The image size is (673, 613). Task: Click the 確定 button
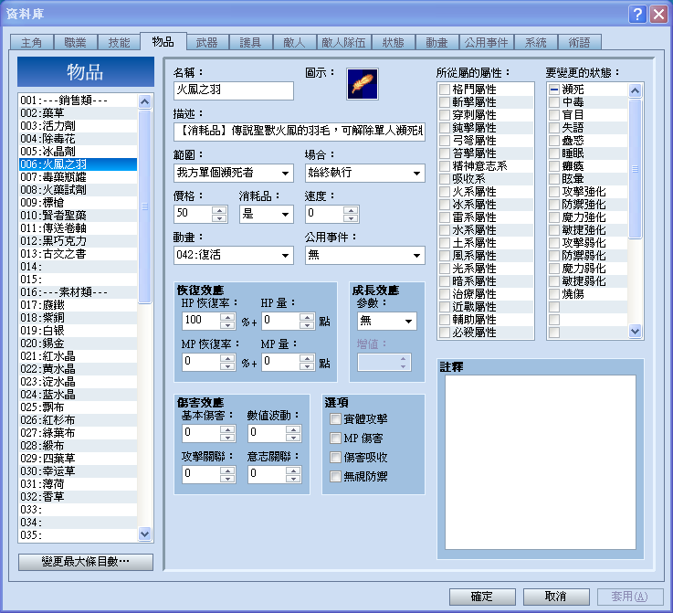pos(482,597)
